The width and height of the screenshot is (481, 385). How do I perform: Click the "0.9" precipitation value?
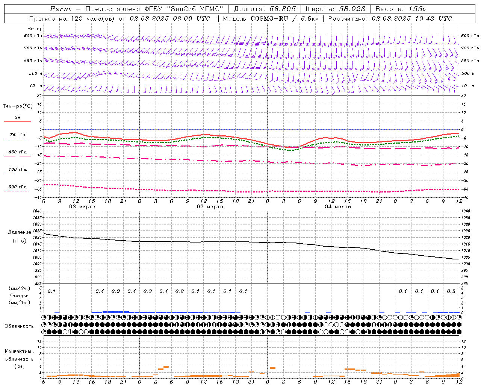point(116,291)
